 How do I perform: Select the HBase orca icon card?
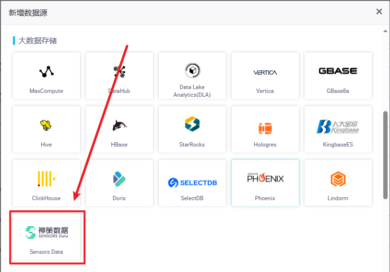(x=119, y=129)
